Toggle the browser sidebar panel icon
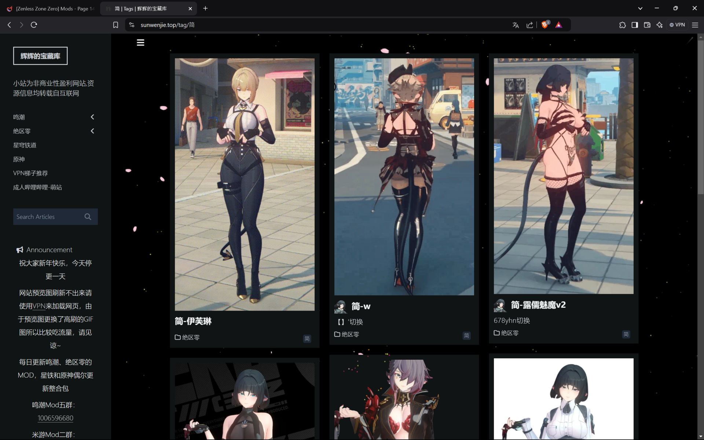Screen dimensions: 704x440 [x=635, y=25]
